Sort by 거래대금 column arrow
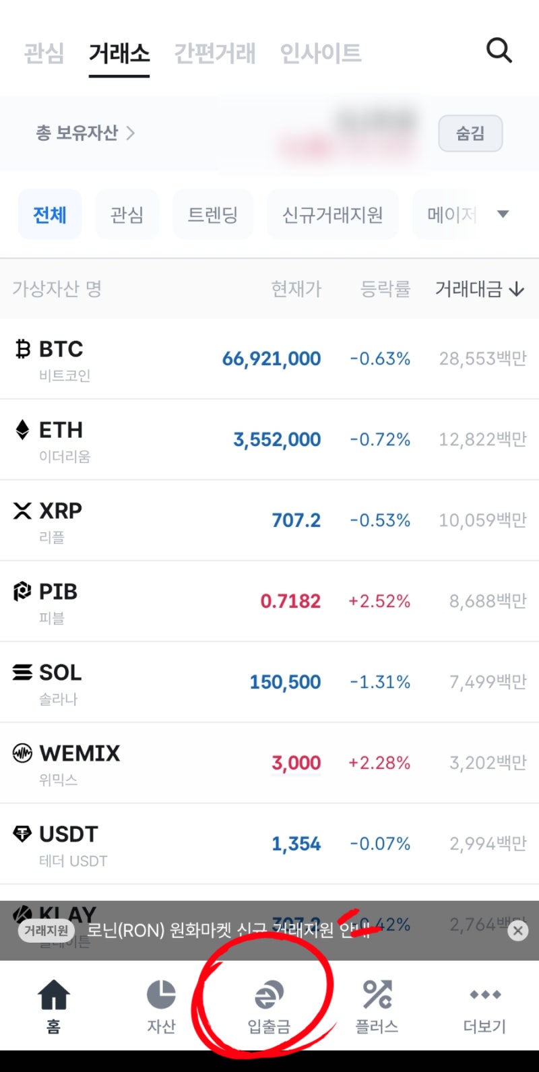The width and height of the screenshot is (539, 1072). (x=517, y=290)
